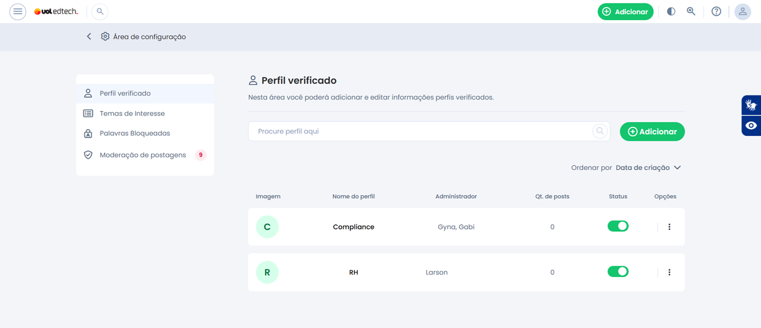761x328 pixels.
Task: Open the top bar search icon
Action: click(100, 11)
